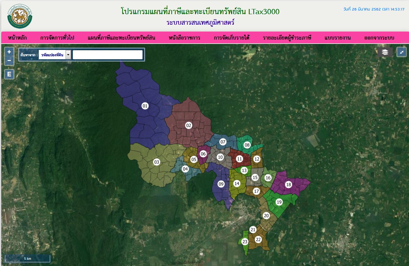Select zone marker 01 on map
Viewport: 409px width, 266px height.
click(x=145, y=106)
